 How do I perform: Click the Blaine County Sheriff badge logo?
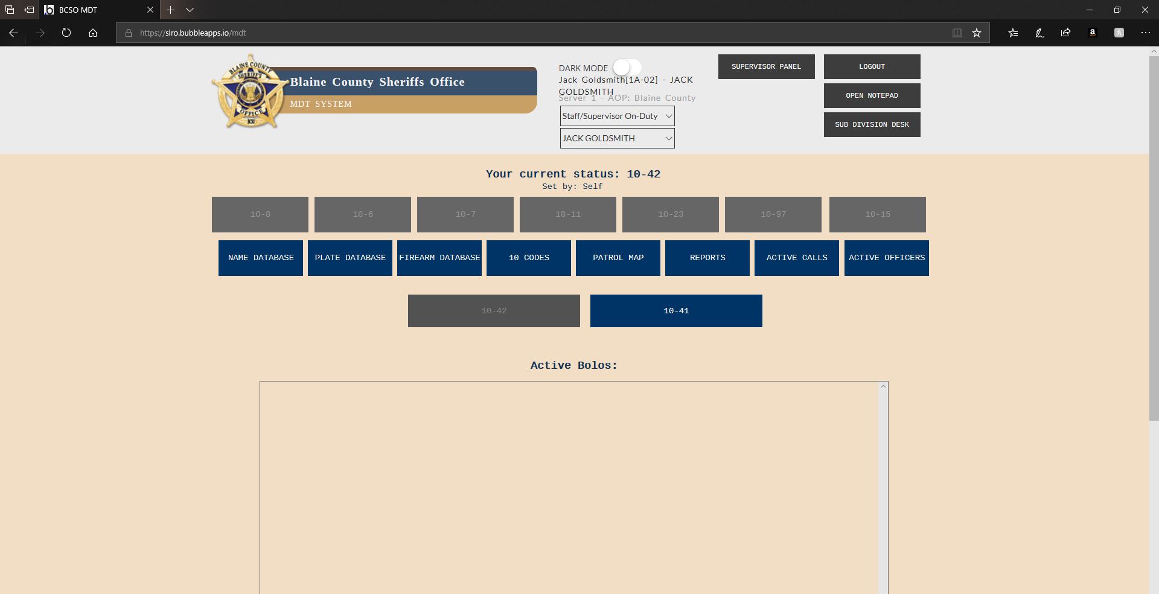click(x=250, y=92)
